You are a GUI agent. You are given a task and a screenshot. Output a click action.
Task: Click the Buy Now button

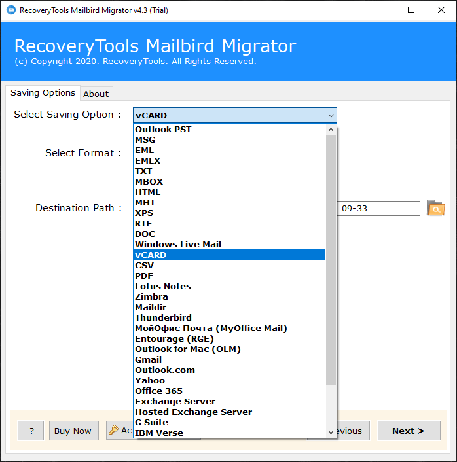pyautogui.click(x=74, y=431)
